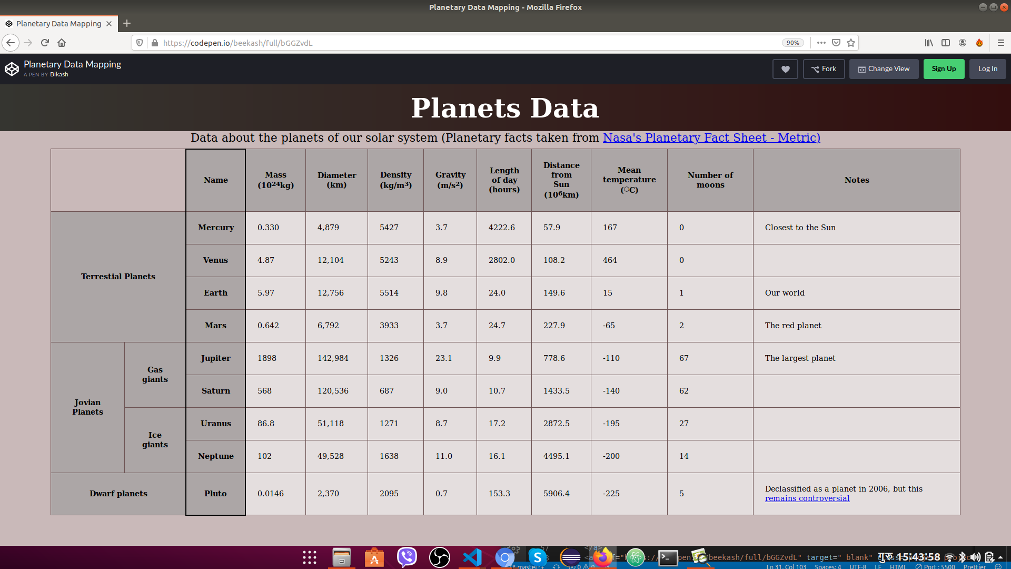
Task: Open the Files manager dock icon
Action: 342,557
